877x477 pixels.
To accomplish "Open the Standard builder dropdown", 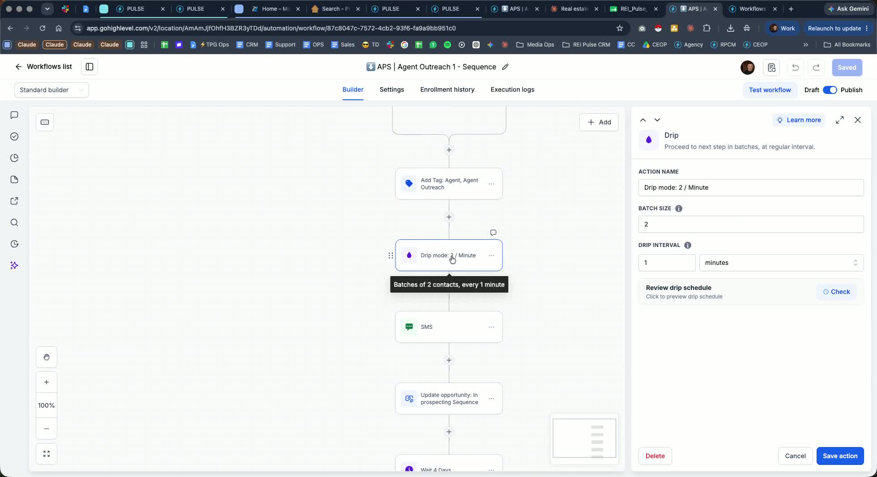I will tap(51, 90).
